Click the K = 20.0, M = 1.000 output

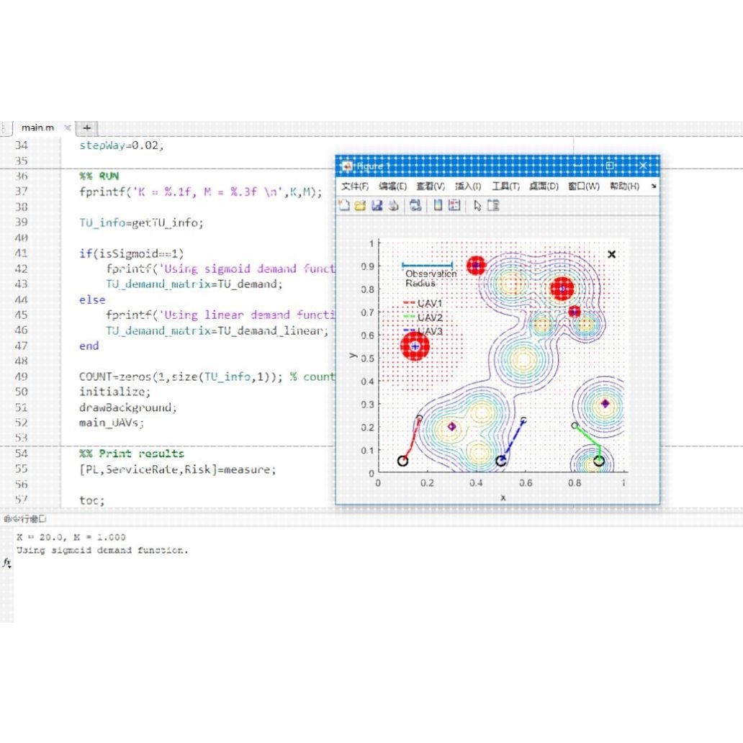71,537
